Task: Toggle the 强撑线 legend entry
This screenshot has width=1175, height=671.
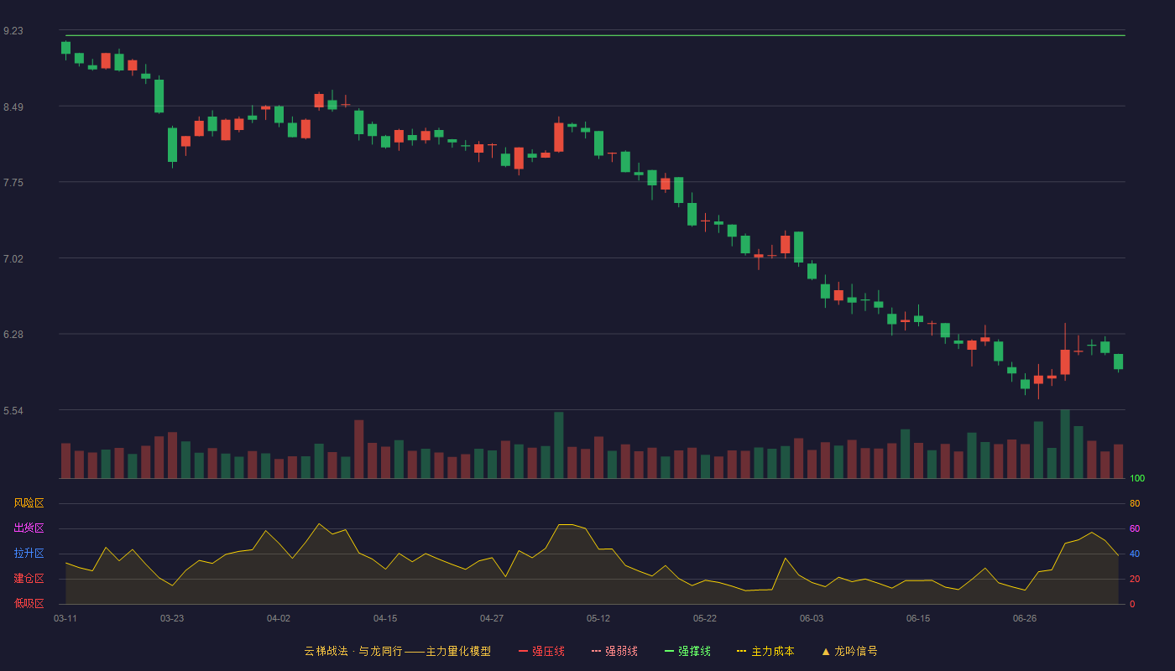Action: click(x=687, y=651)
